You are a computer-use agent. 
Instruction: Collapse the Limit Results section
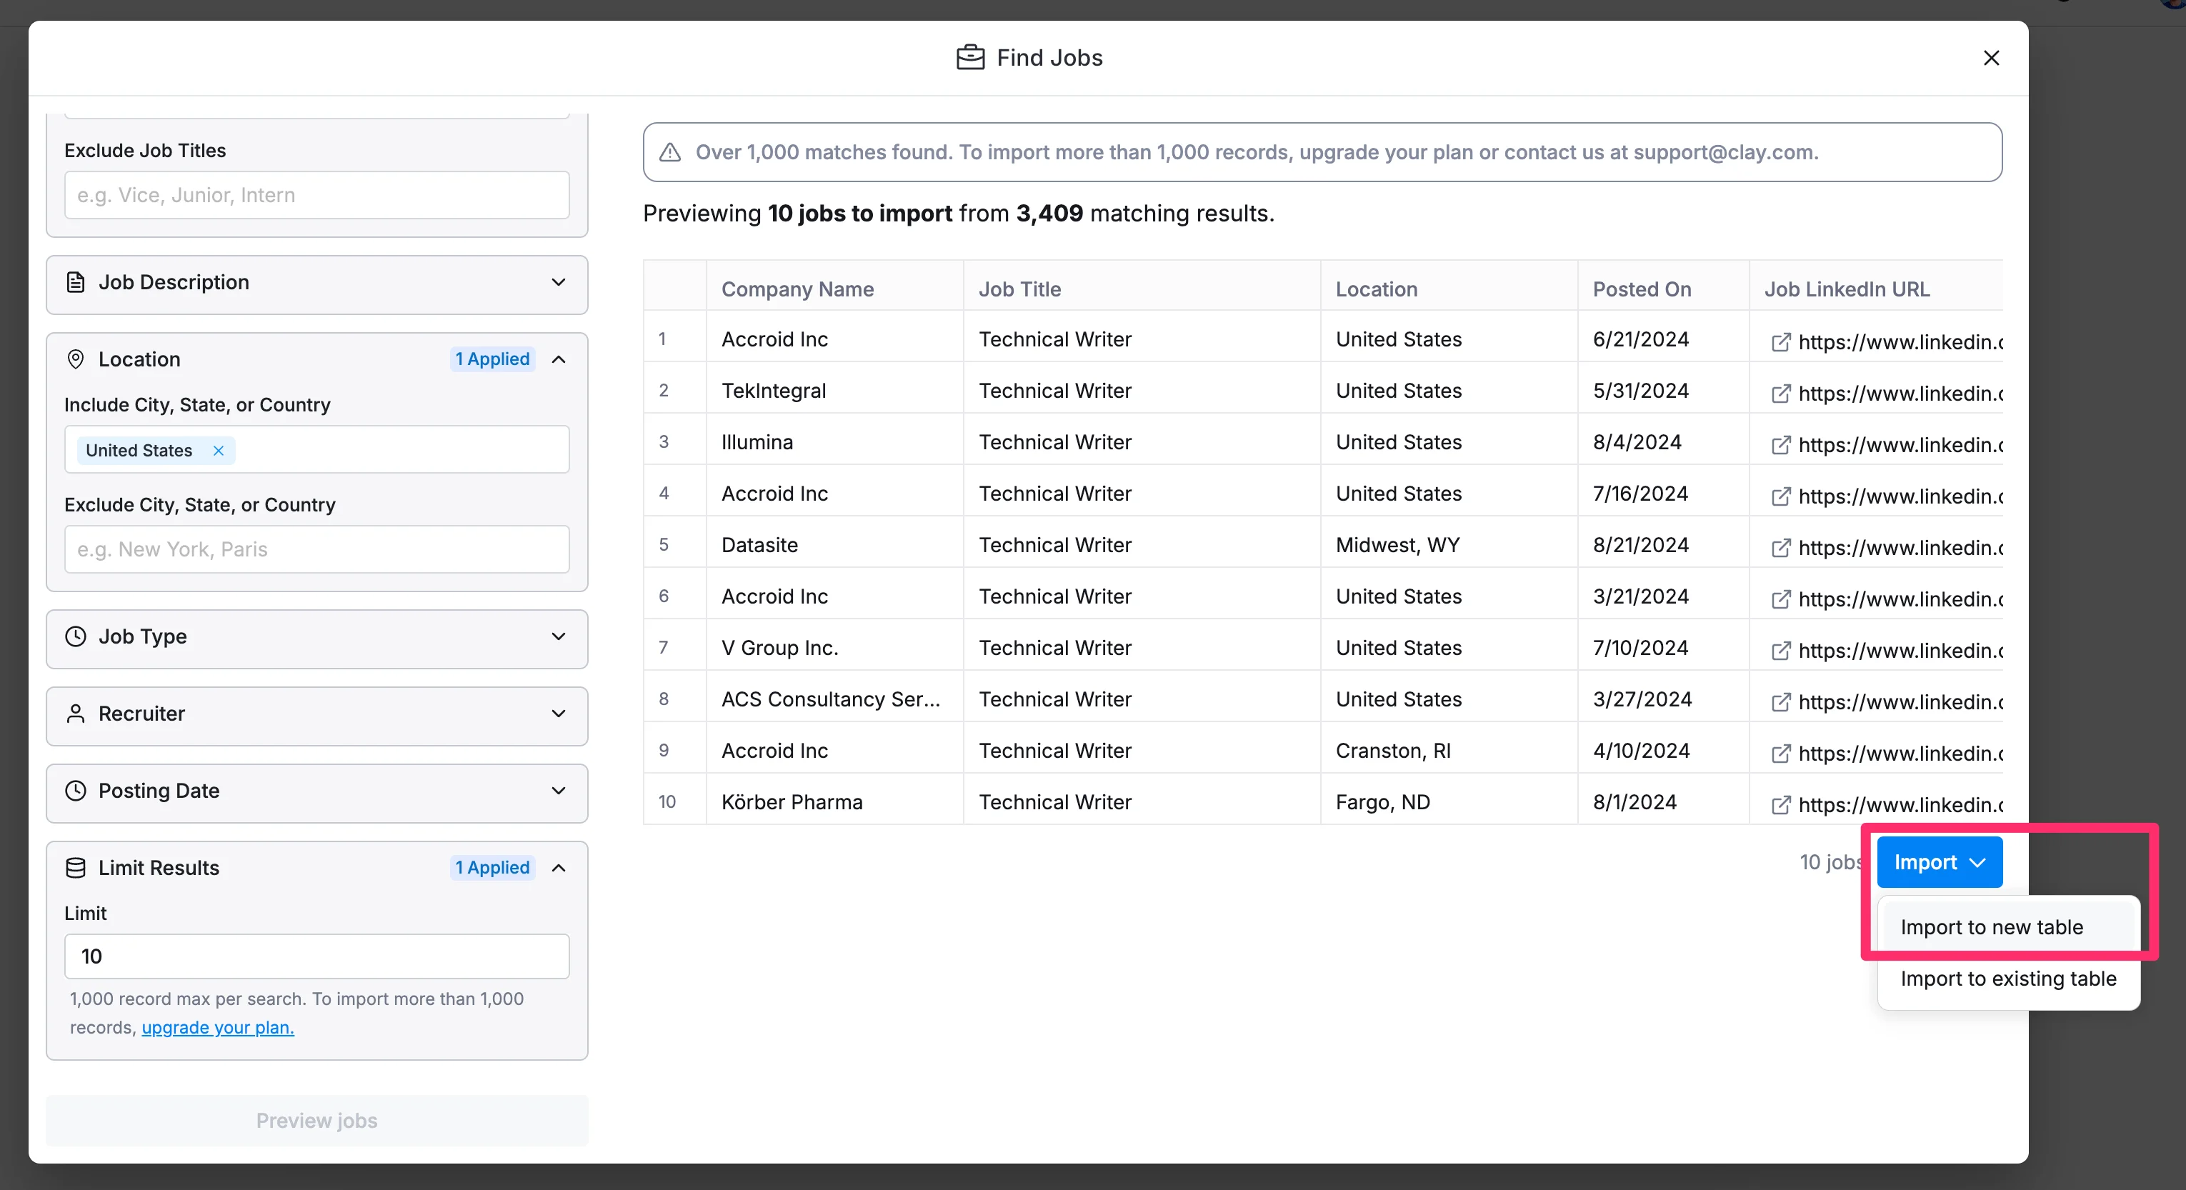click(559, 867)
